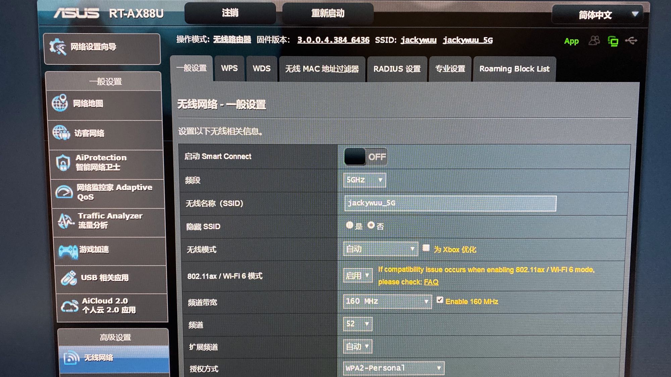Click the FAQ link

tap(431, 282)
